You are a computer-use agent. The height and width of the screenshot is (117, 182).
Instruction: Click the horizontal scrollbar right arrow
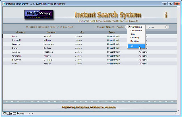[x=175, y=113]
